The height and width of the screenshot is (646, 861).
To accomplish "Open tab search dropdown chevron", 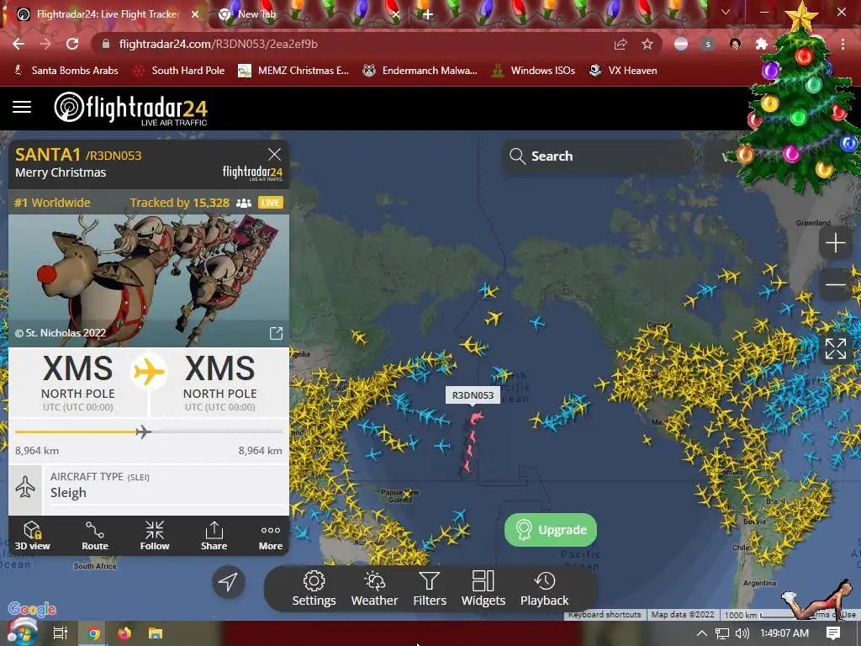I will (726, 12).
